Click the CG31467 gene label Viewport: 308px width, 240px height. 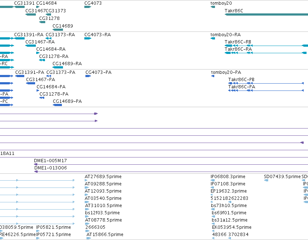35,10
